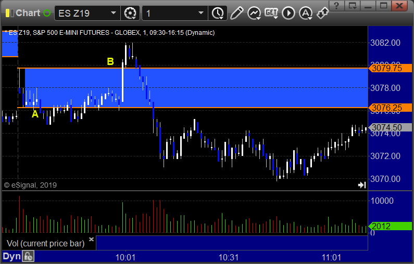Toggle the yellow Chart window icon
The height and width of the screenshot is (264, 414).
9,13
